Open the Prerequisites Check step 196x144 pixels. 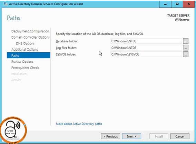click(25, 68)
